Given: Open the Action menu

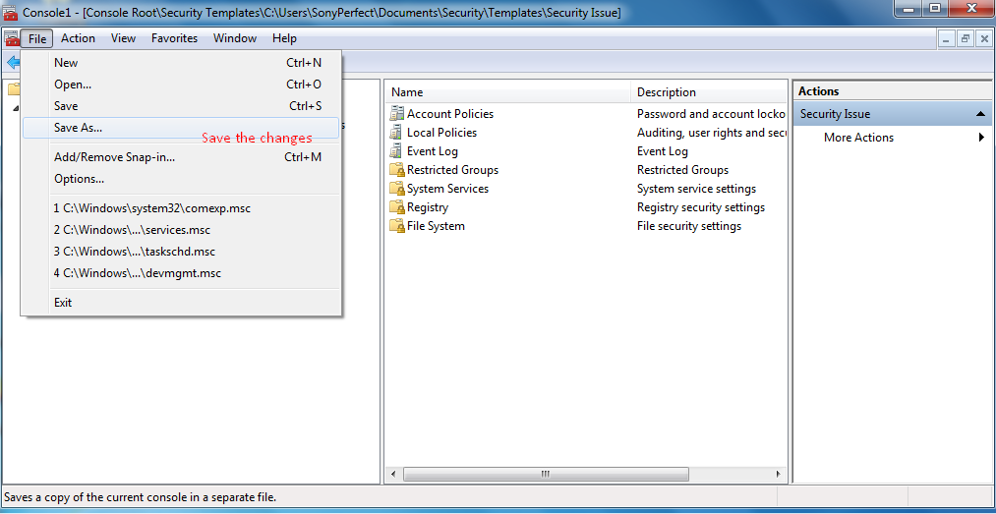Looking at the screenshot, I should click(x=78, y=38).
